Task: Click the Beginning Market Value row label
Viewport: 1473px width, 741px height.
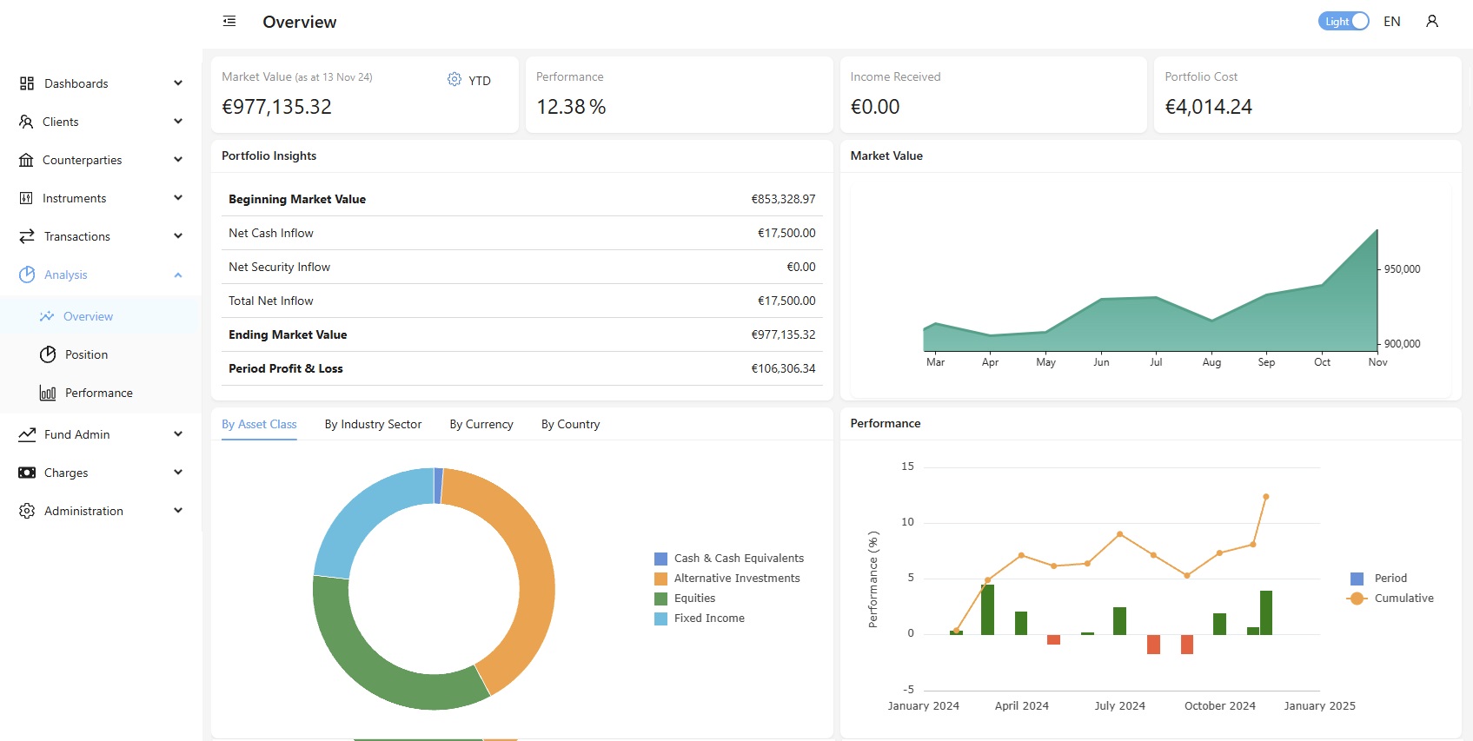Action: (x=297, y=199)
